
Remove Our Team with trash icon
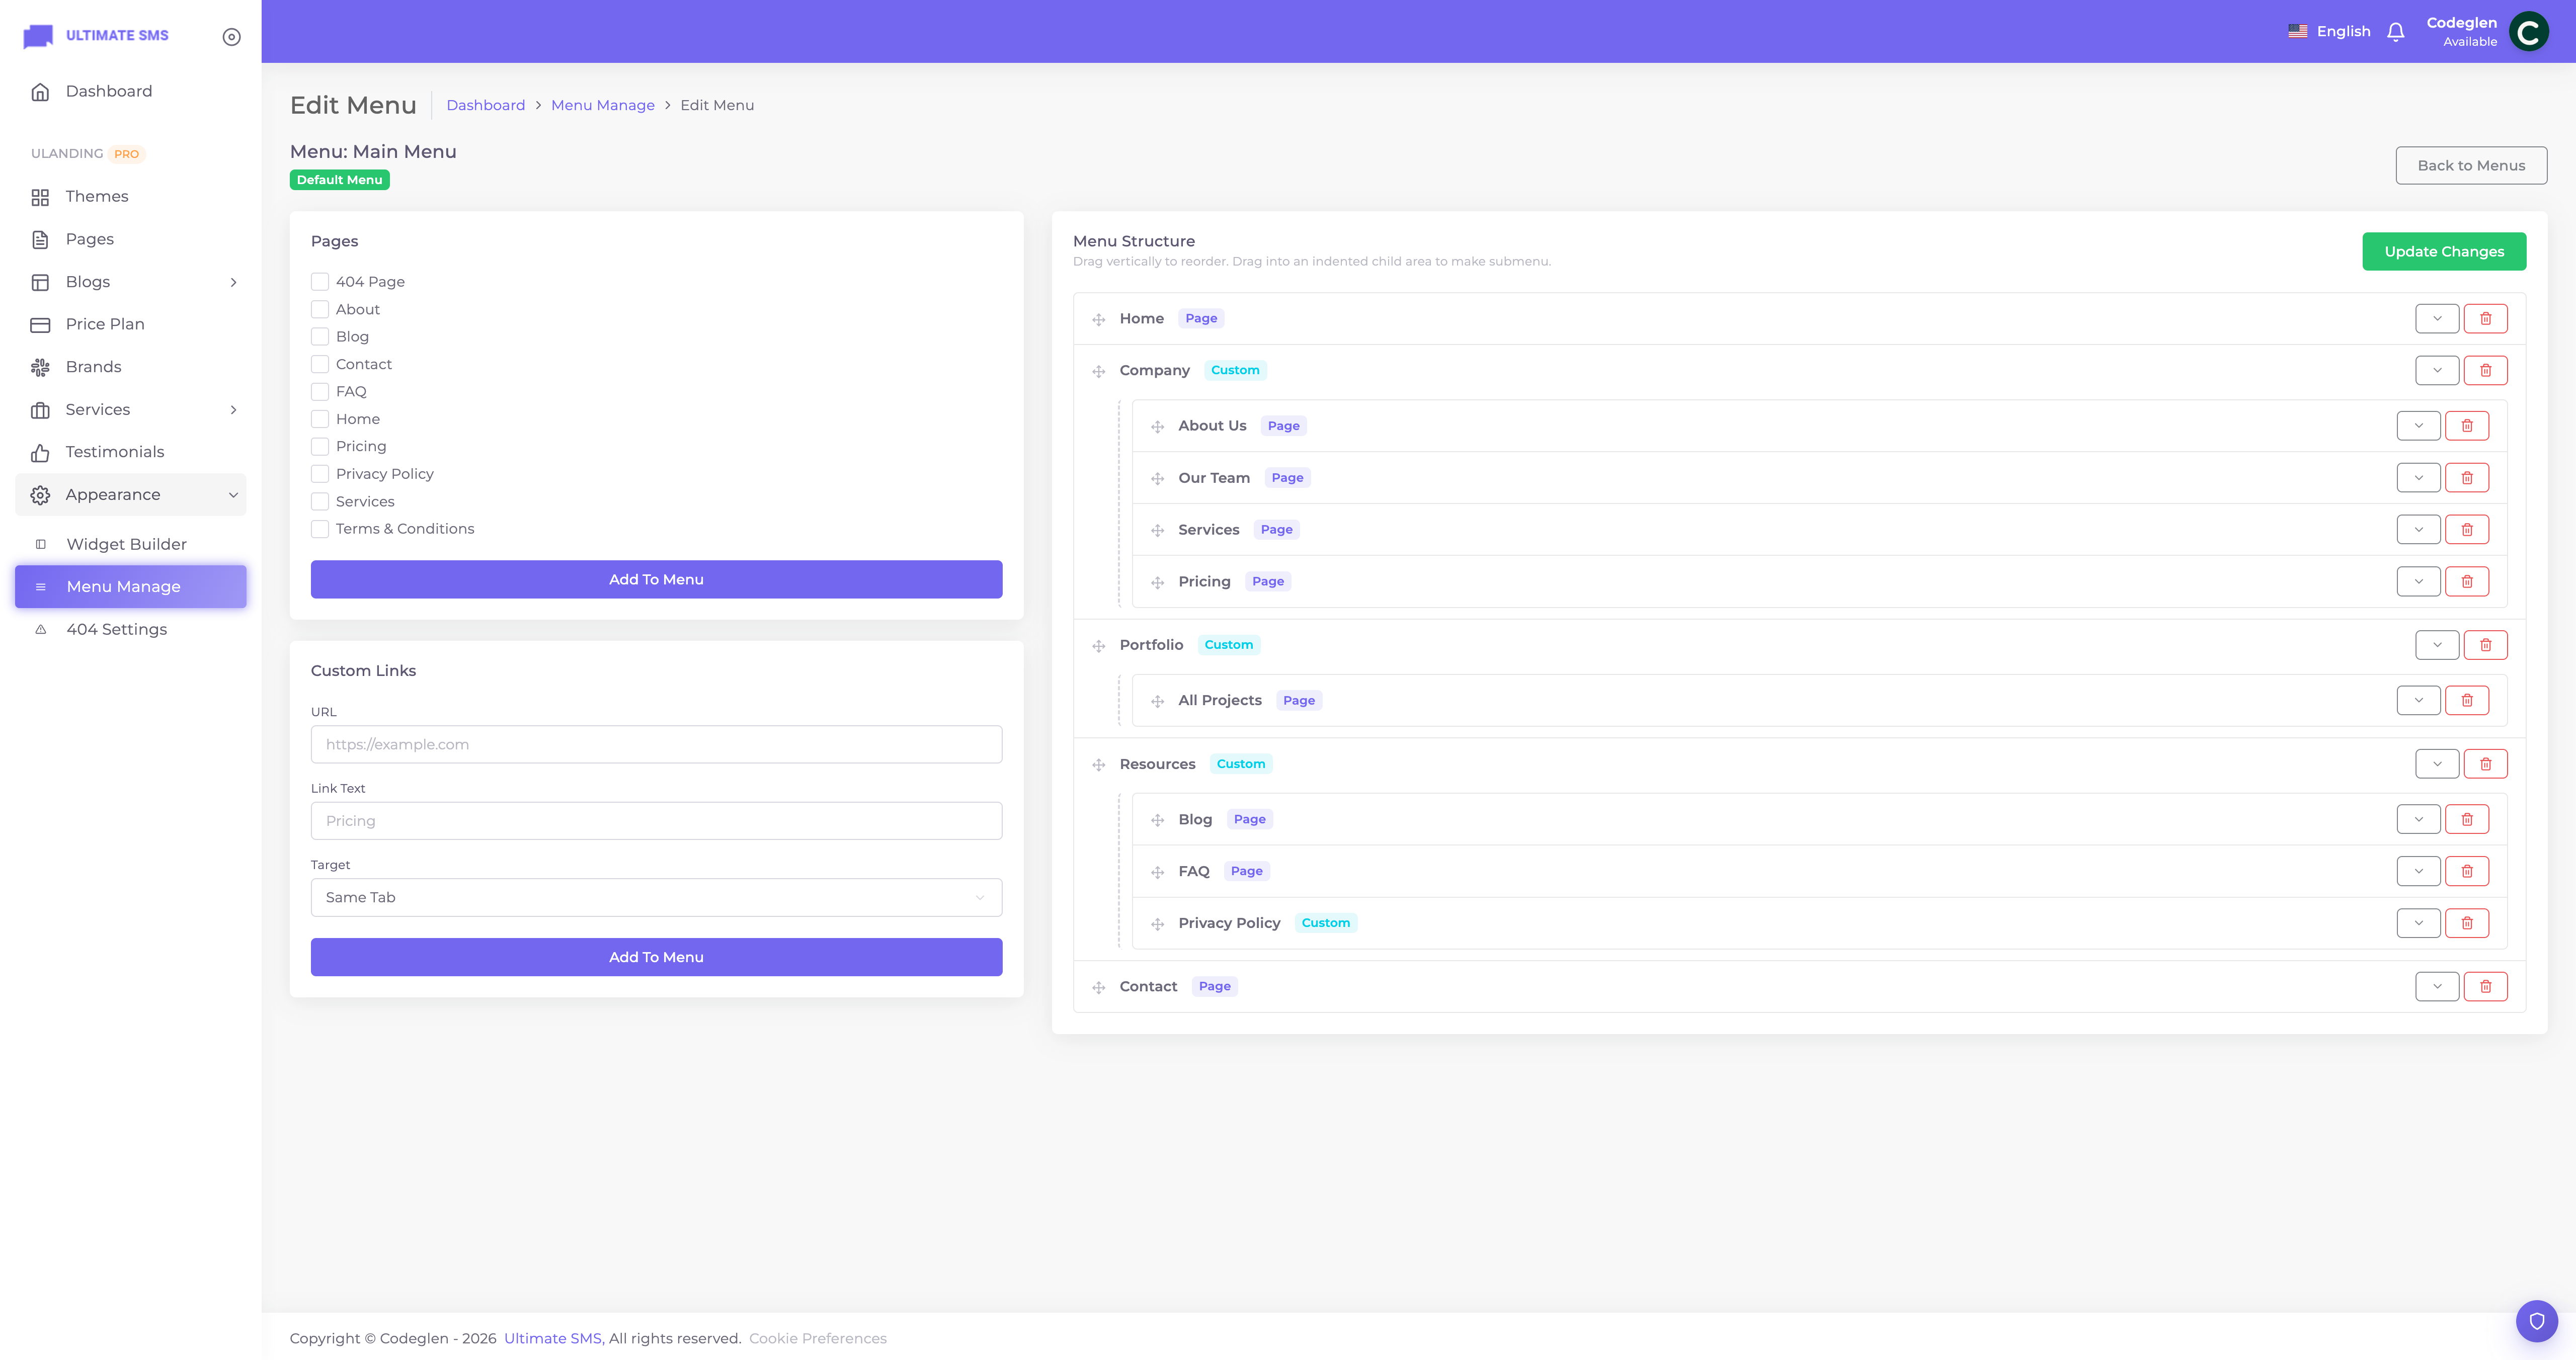(x=2467, y=478)
